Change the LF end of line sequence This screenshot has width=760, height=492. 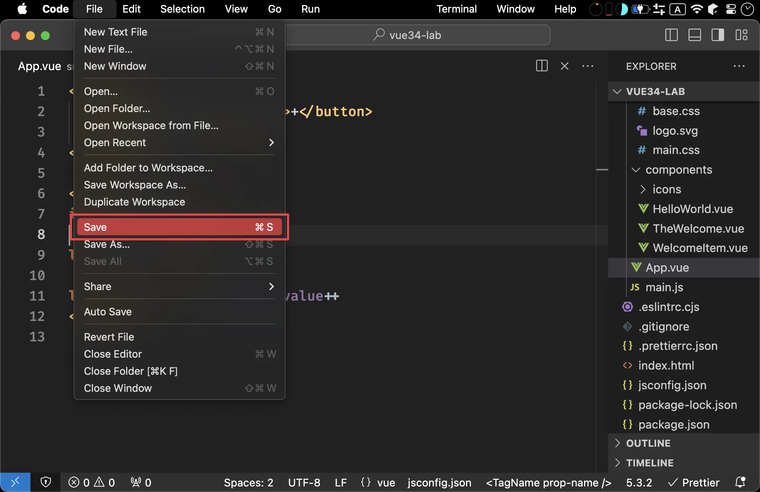click(x=341, y=482)
